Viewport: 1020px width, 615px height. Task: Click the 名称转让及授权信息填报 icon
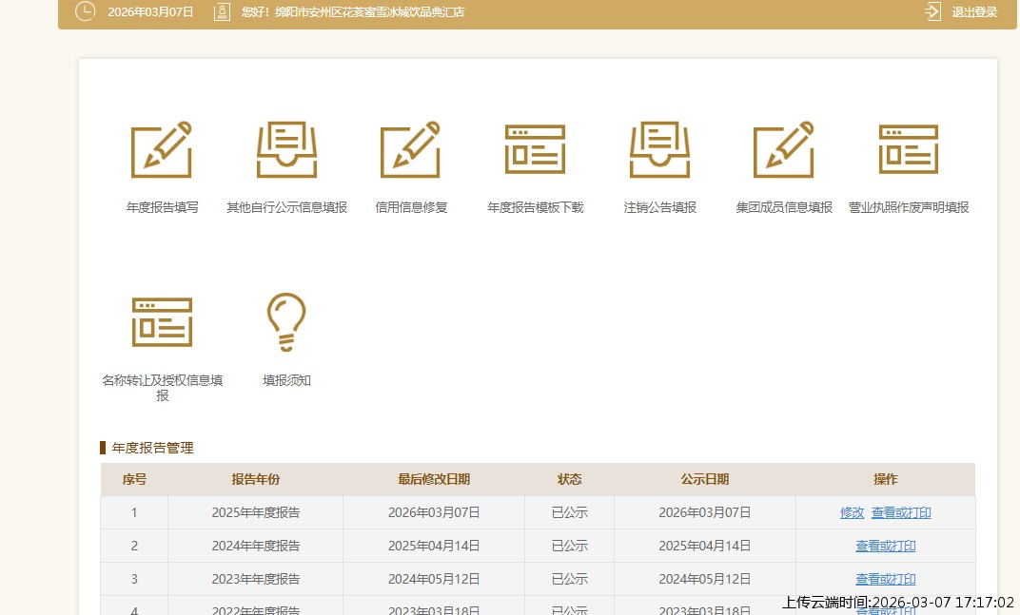[162, 322]
